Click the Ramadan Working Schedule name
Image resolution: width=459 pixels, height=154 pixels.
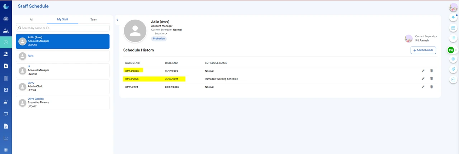point(221,79)
